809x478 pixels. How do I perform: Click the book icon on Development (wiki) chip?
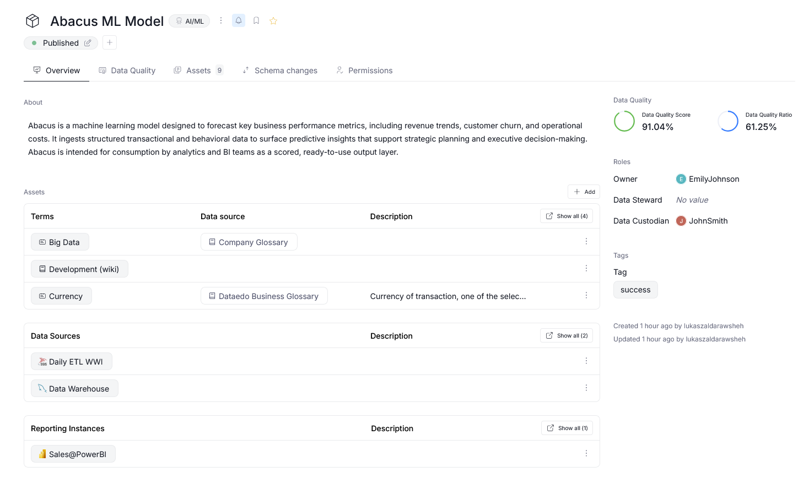coord(42,269)
